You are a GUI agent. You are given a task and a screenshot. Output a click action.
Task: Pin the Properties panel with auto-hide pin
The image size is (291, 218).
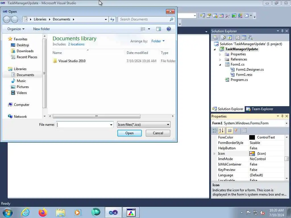(282, 116)
